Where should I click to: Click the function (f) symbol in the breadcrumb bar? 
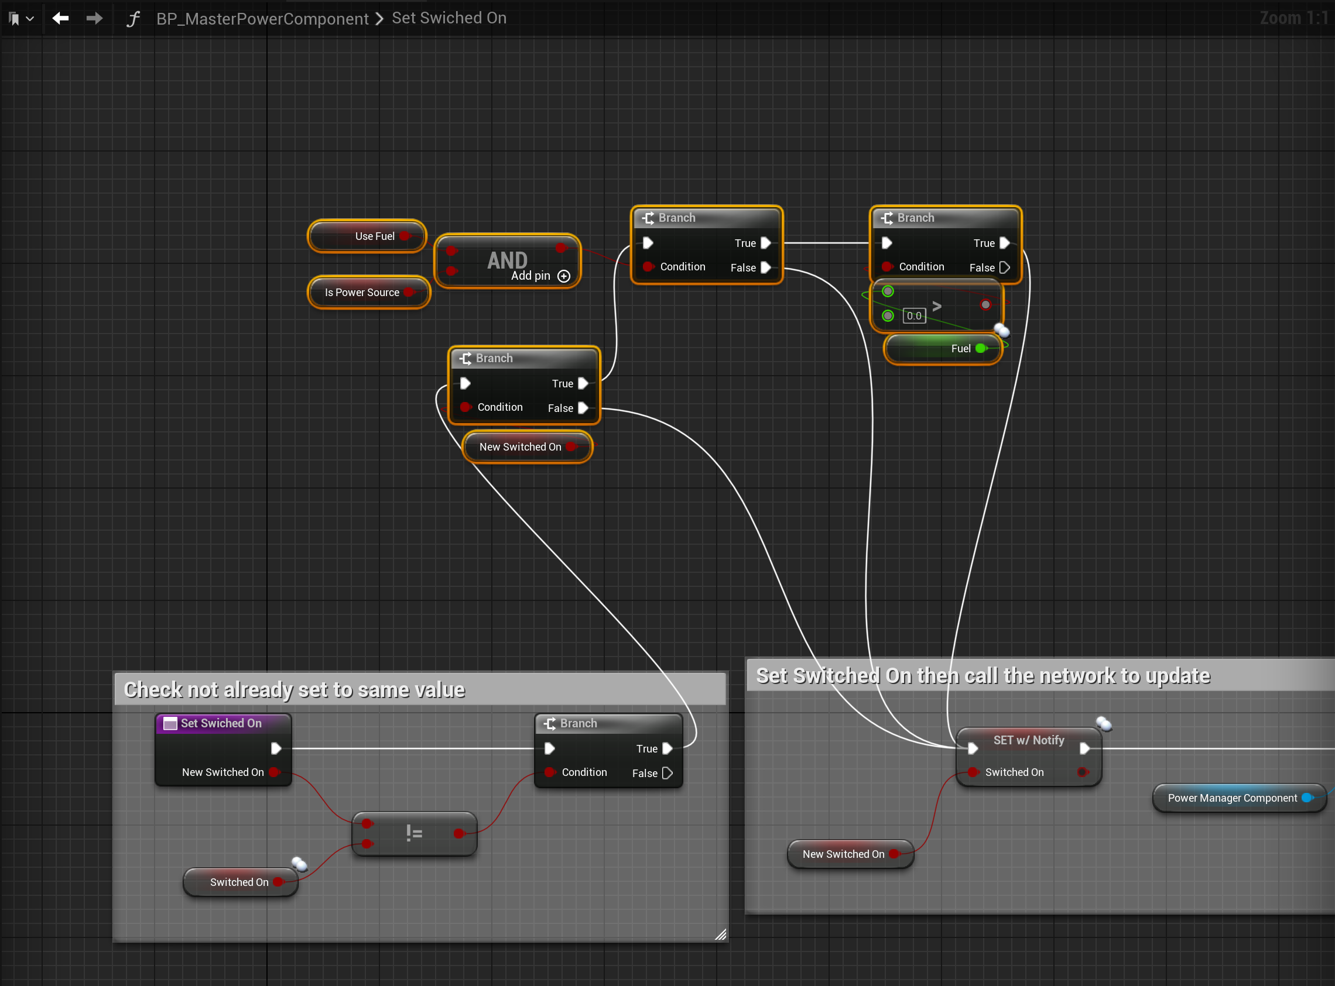pyautogui.click(x=132, y=18)
